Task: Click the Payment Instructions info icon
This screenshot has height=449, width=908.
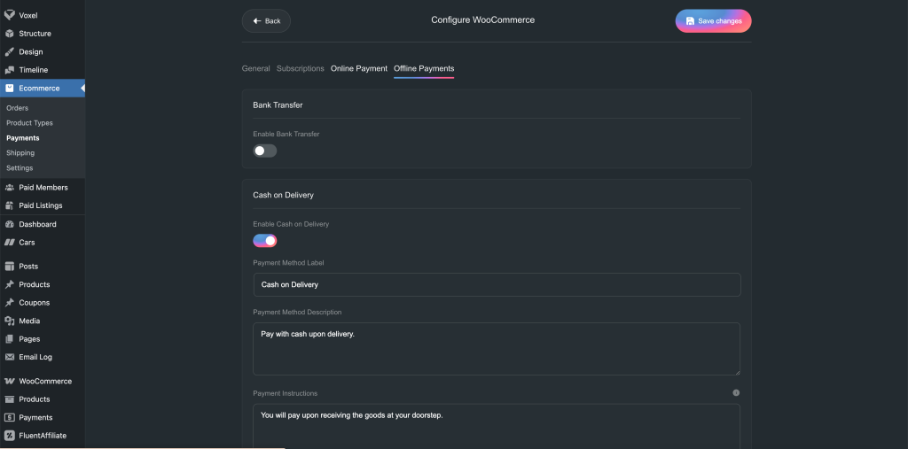Action: (736, 393)
